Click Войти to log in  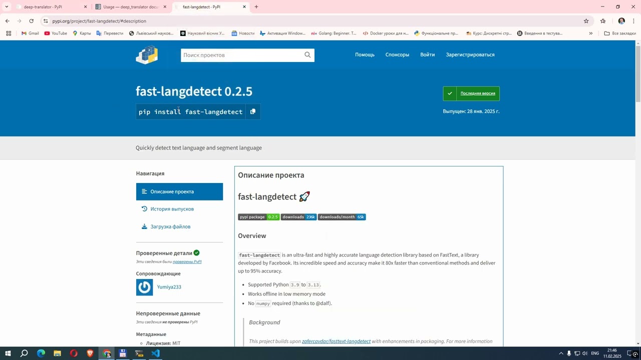coord(427,55)
